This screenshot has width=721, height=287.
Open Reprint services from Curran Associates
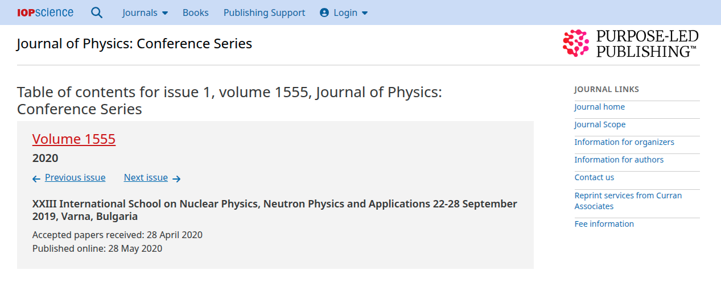628,201
